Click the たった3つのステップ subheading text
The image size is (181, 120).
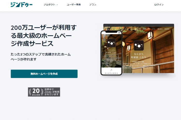(41, 57)
